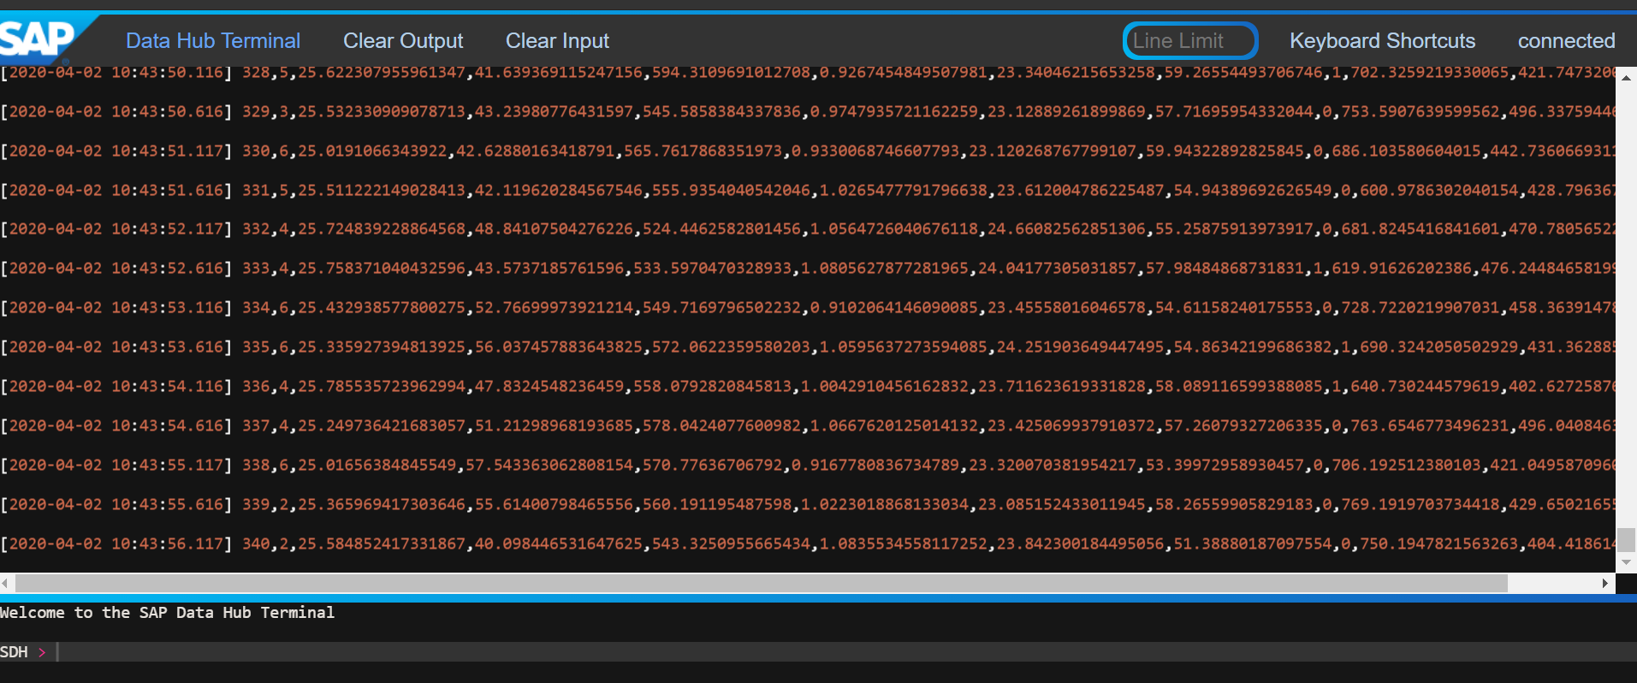The width and height of the screenshot is (1637, 683).
Task: Select output line with timestamp 10:43:54.116
Action: coord(808,387)
